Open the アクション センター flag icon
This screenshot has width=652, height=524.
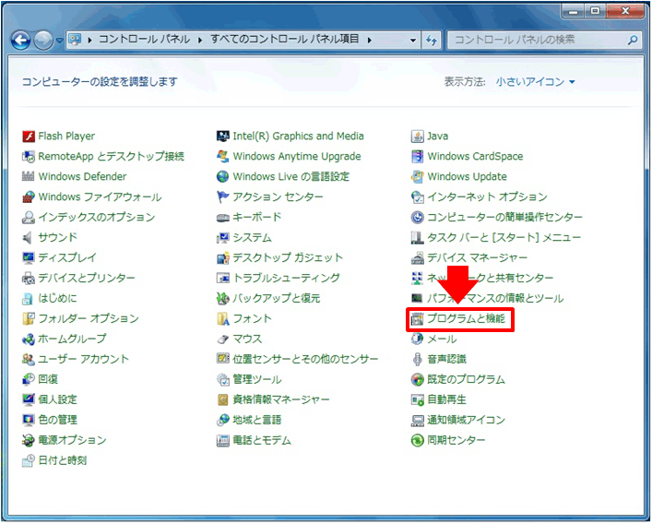point(223,197)
